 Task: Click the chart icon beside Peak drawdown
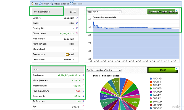pyautogui.click(x=83, y=91)
